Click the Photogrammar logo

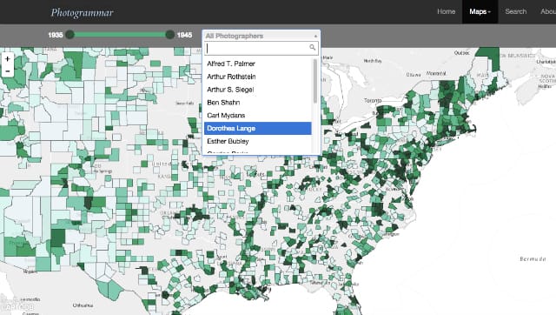click(82, 12)
